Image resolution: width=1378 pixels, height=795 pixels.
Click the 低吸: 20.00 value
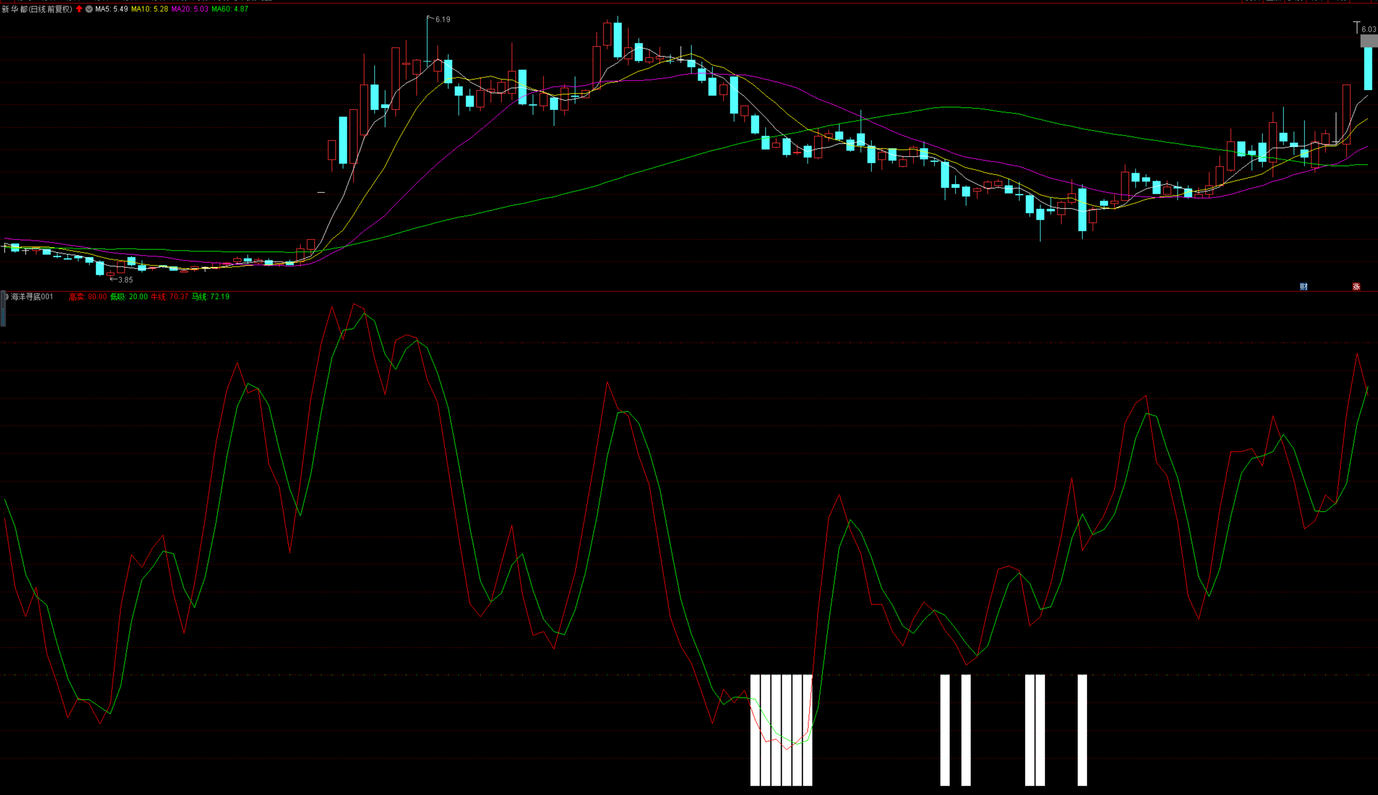tap(129, 296)
